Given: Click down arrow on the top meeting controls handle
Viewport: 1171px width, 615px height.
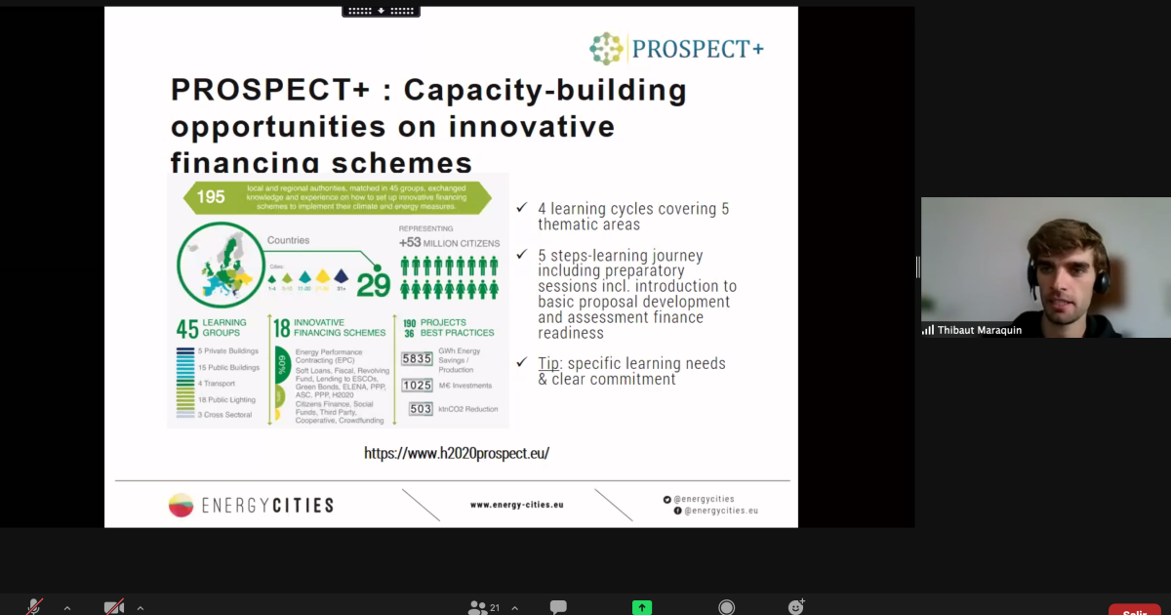Looking at the screenshot, I should [381, 11].
